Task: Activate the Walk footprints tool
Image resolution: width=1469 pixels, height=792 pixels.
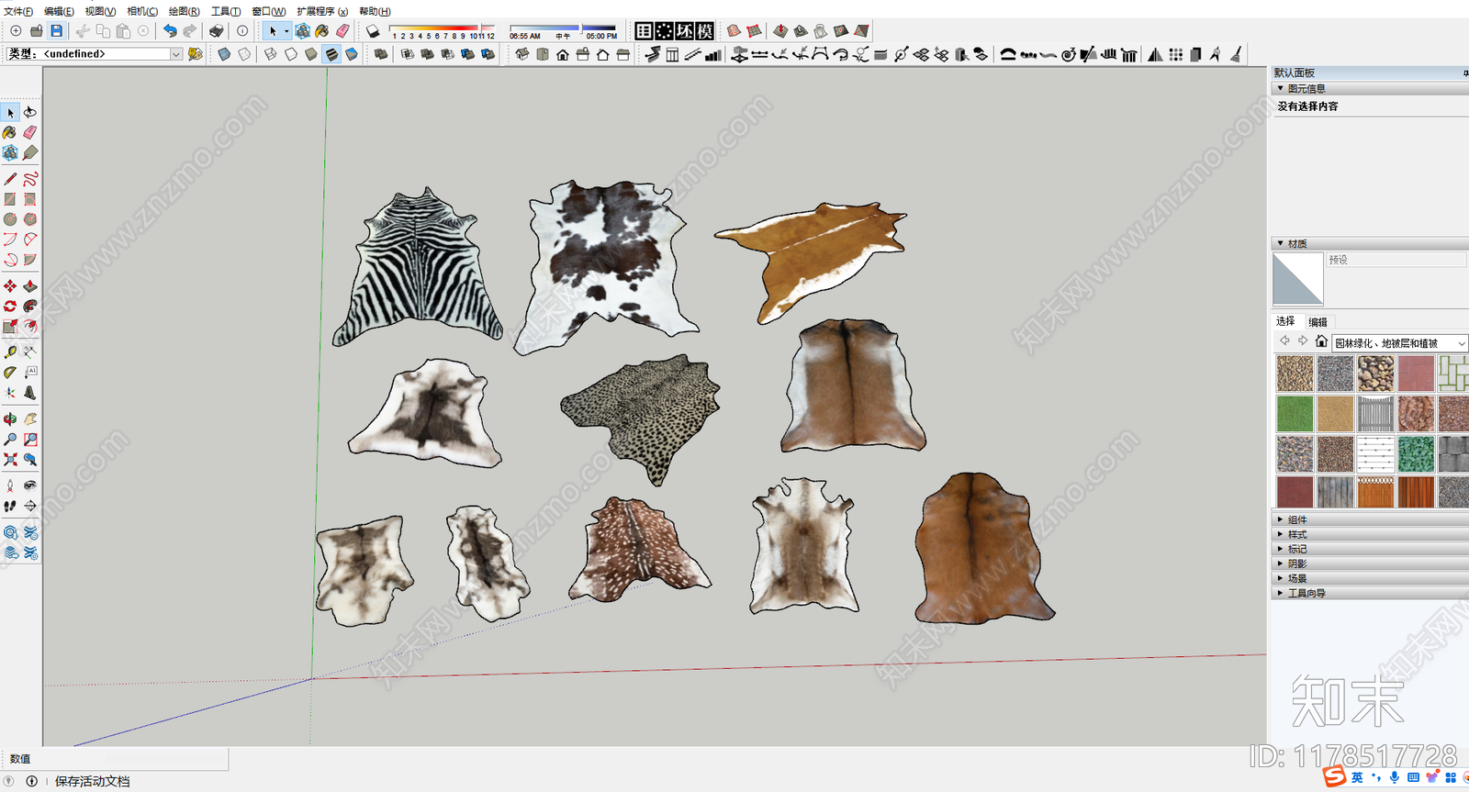Action: [10, 506]
